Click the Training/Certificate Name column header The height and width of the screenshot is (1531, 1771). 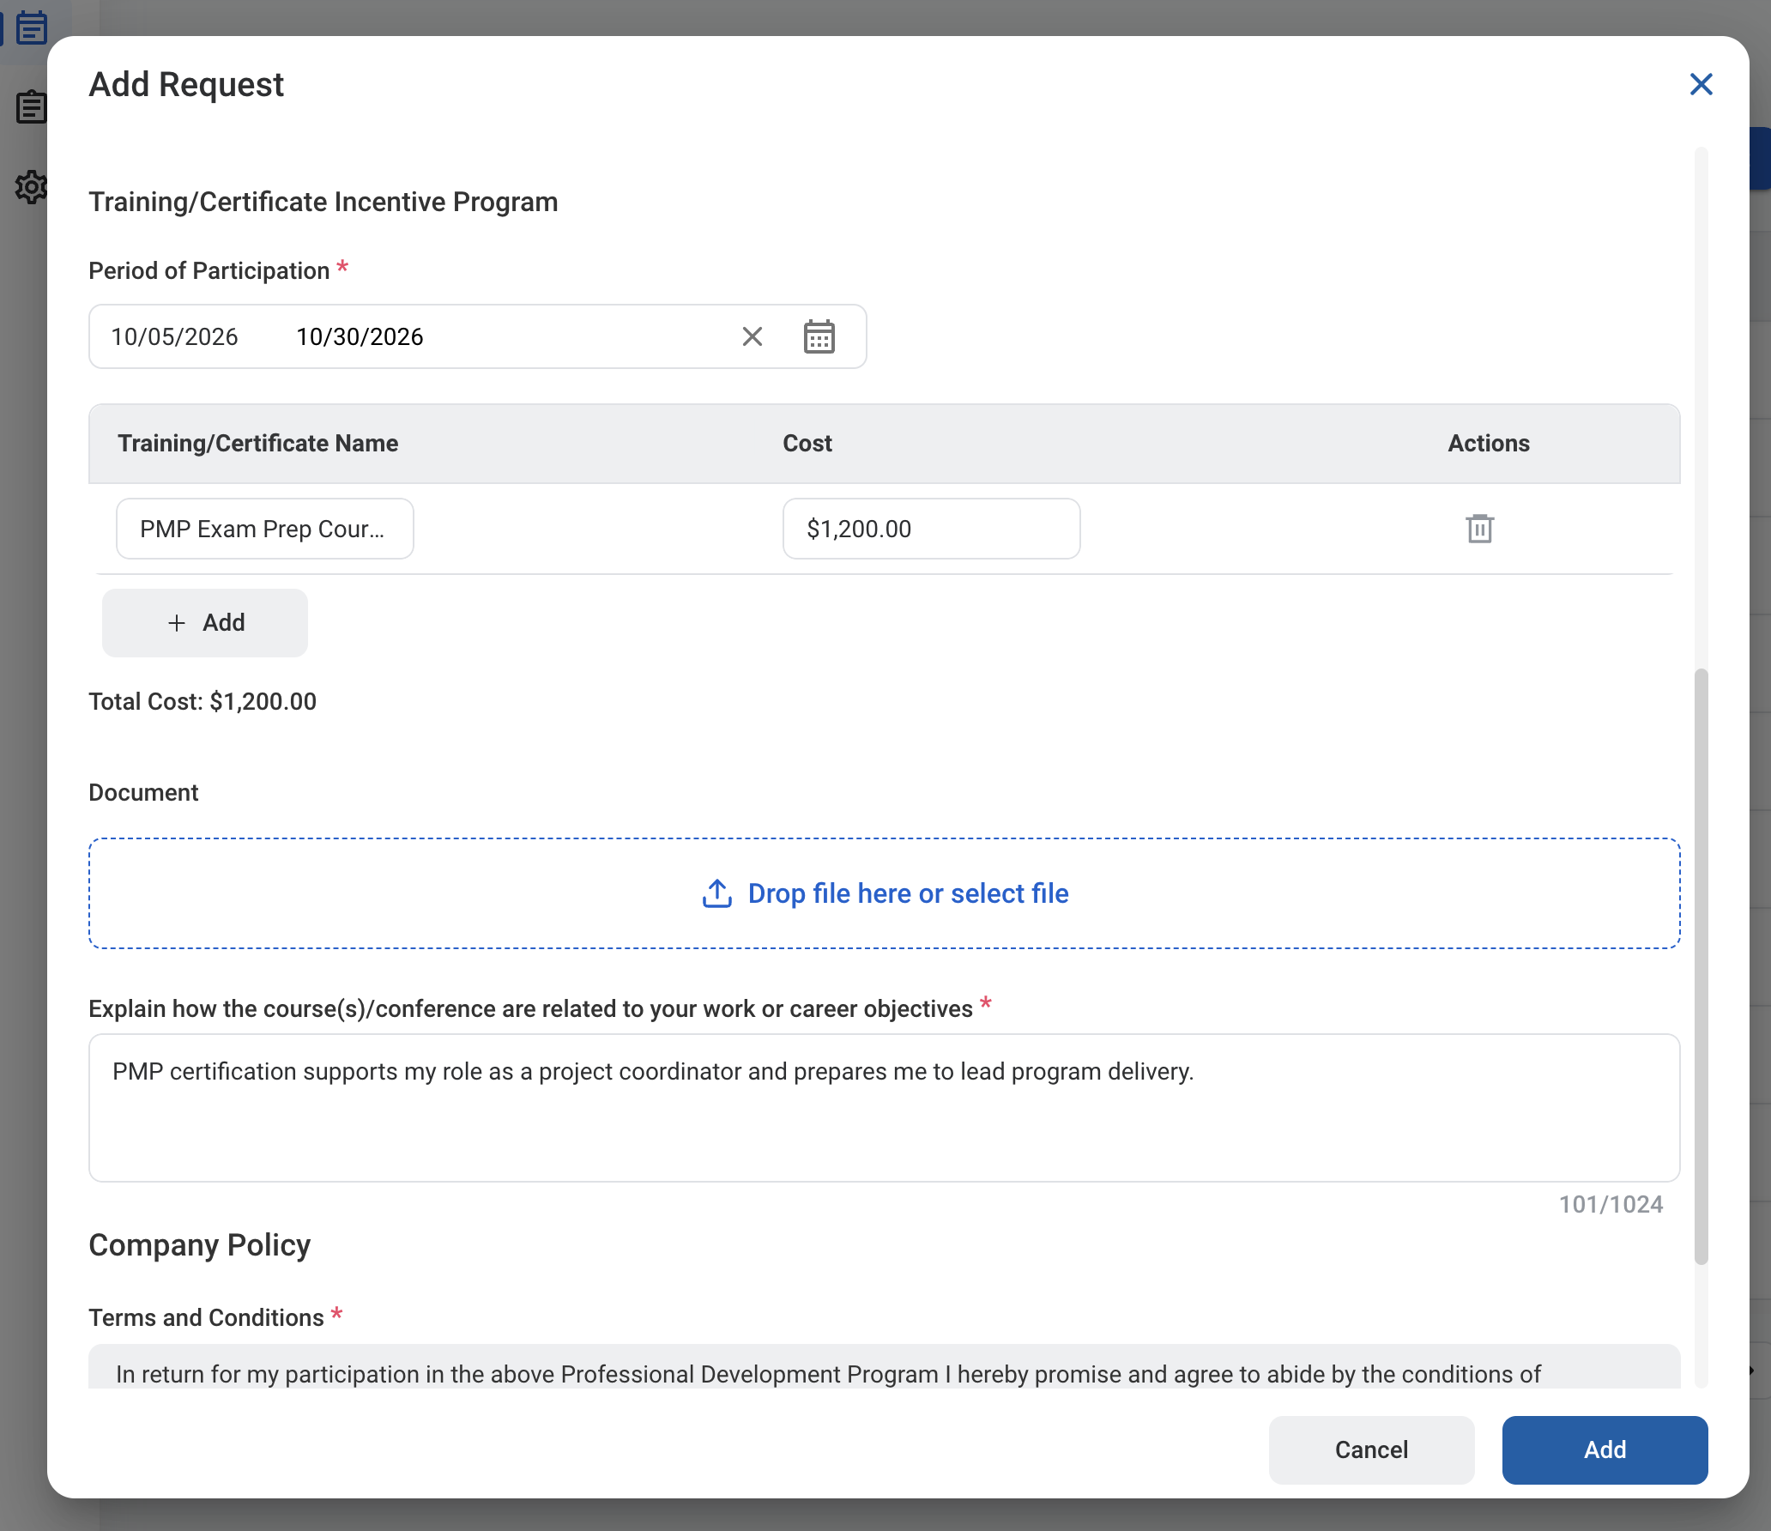pos(258,443)
